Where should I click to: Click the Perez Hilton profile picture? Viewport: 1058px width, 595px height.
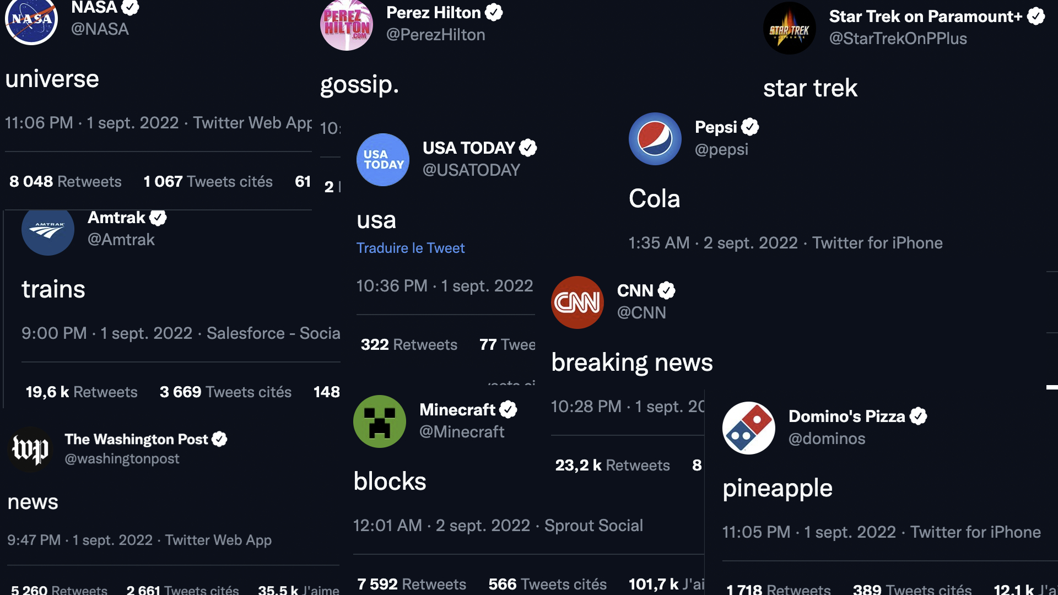[x=347, y=25]
